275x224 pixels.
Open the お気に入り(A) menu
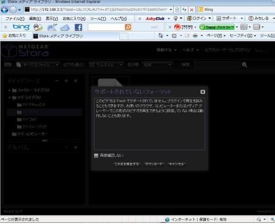click(x=74, y=18)
